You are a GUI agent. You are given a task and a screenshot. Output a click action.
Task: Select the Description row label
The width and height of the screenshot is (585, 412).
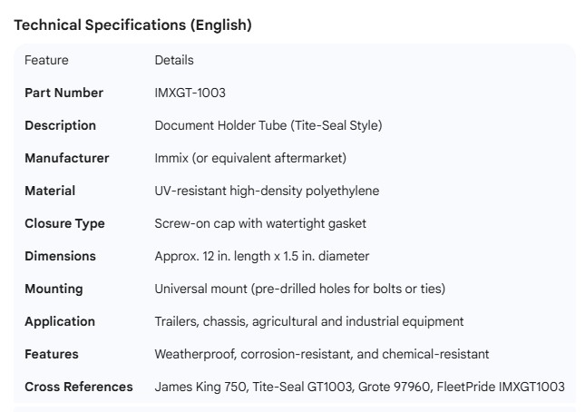coord(60,125)
